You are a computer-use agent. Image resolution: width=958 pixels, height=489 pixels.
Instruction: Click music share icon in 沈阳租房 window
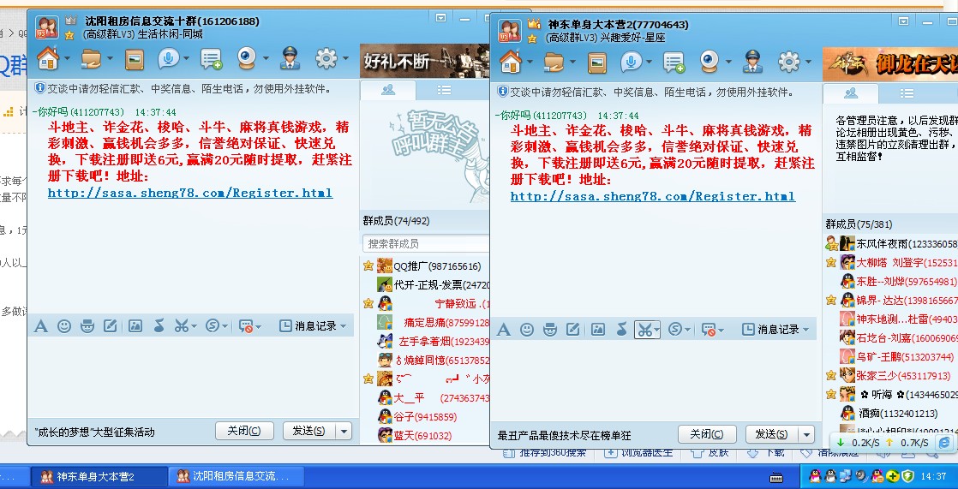(159, 326)
